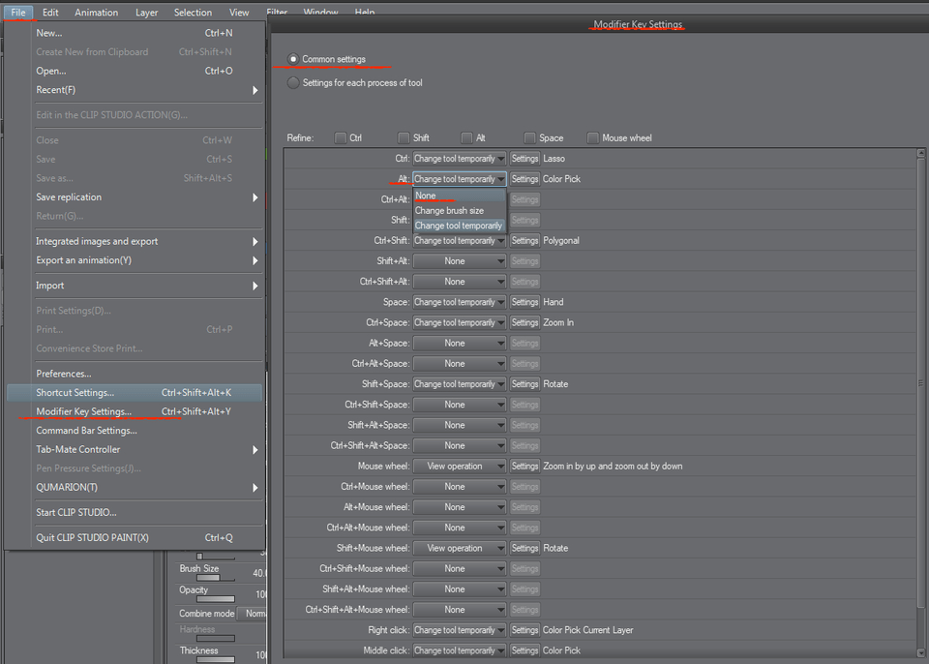Screen dimensions: 929x664
Task: Enable the Mouse wheel refine checkbox
Action: (x=593, y=138)
